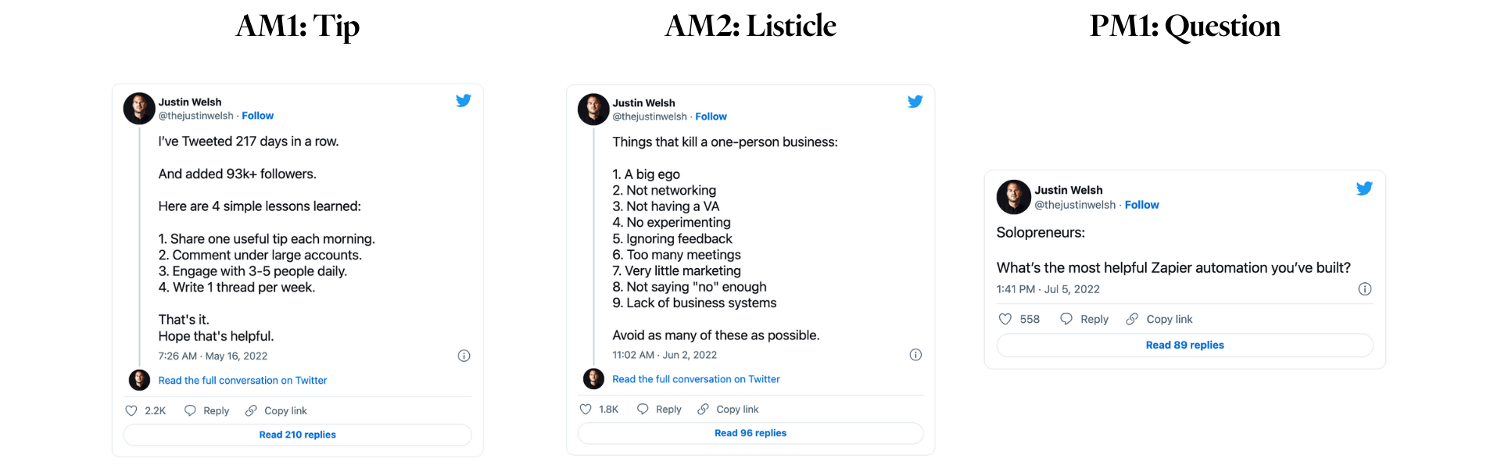Viewport: 1501px width, 469px height.
Task: Click the Twitter bird icon on the Listicle tweet
Action: tap(915, 101)
